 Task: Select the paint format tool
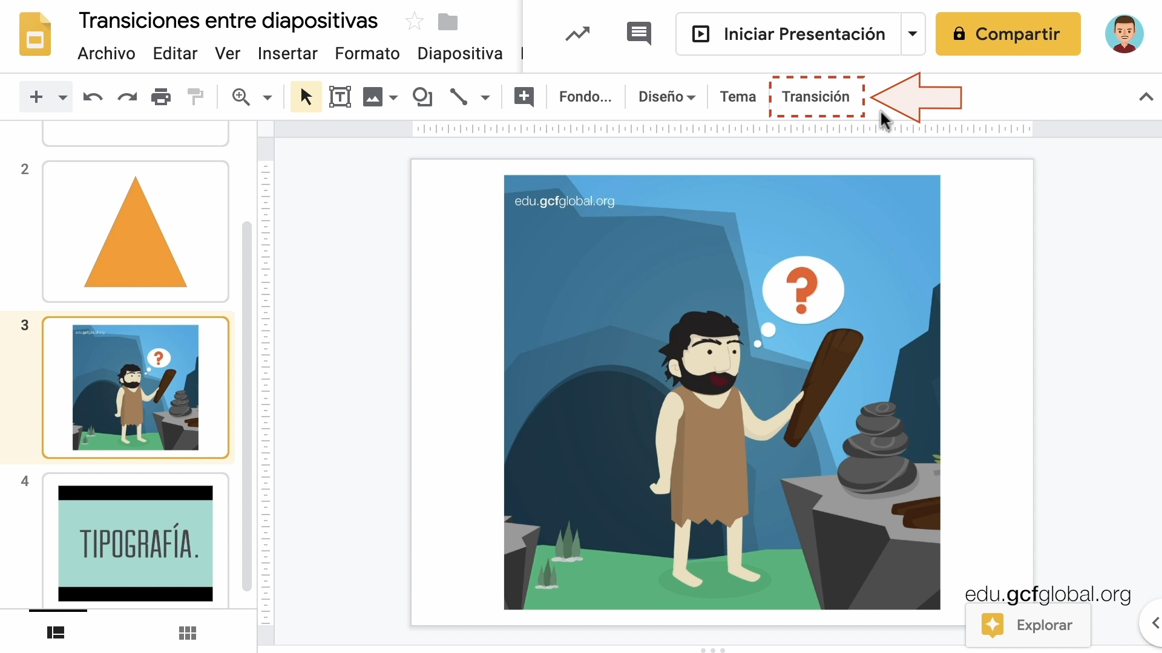pyautogui.click(x=195, y=97)
